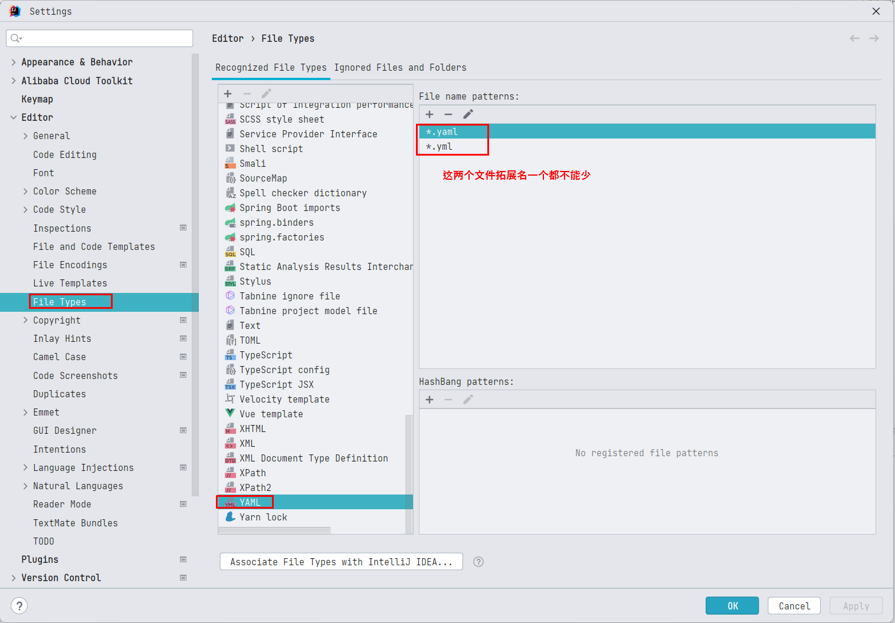Viewport: 895px width, 623px height.
Task: Select the TypeScript JSX icon
Action: coord(230,384)
